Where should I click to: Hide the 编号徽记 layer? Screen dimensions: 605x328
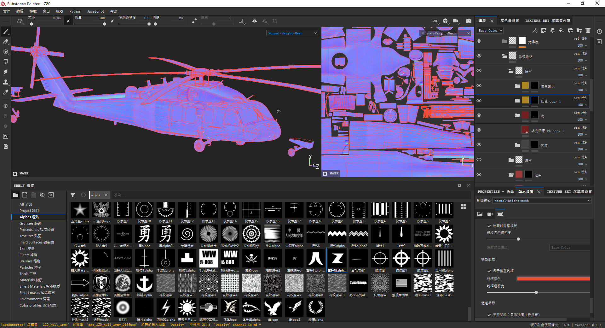click(x=479, y=85)
